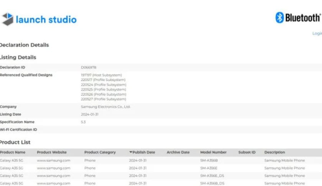Select model number SM-A356E cell
This screenshot has width=322, height=186.
pos(209,168)
